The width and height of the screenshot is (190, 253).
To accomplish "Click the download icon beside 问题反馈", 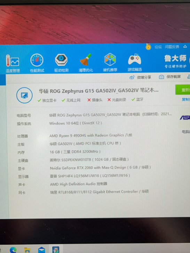I will point(185,47).
